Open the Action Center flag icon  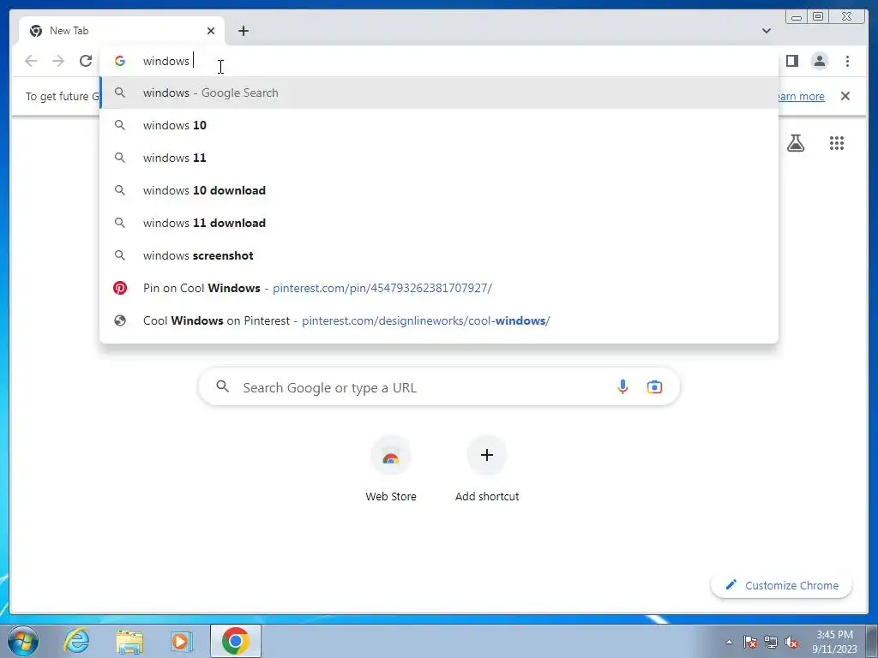tap(749, 642)
